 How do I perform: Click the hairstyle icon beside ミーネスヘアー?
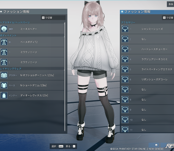(x=4, y=29)
